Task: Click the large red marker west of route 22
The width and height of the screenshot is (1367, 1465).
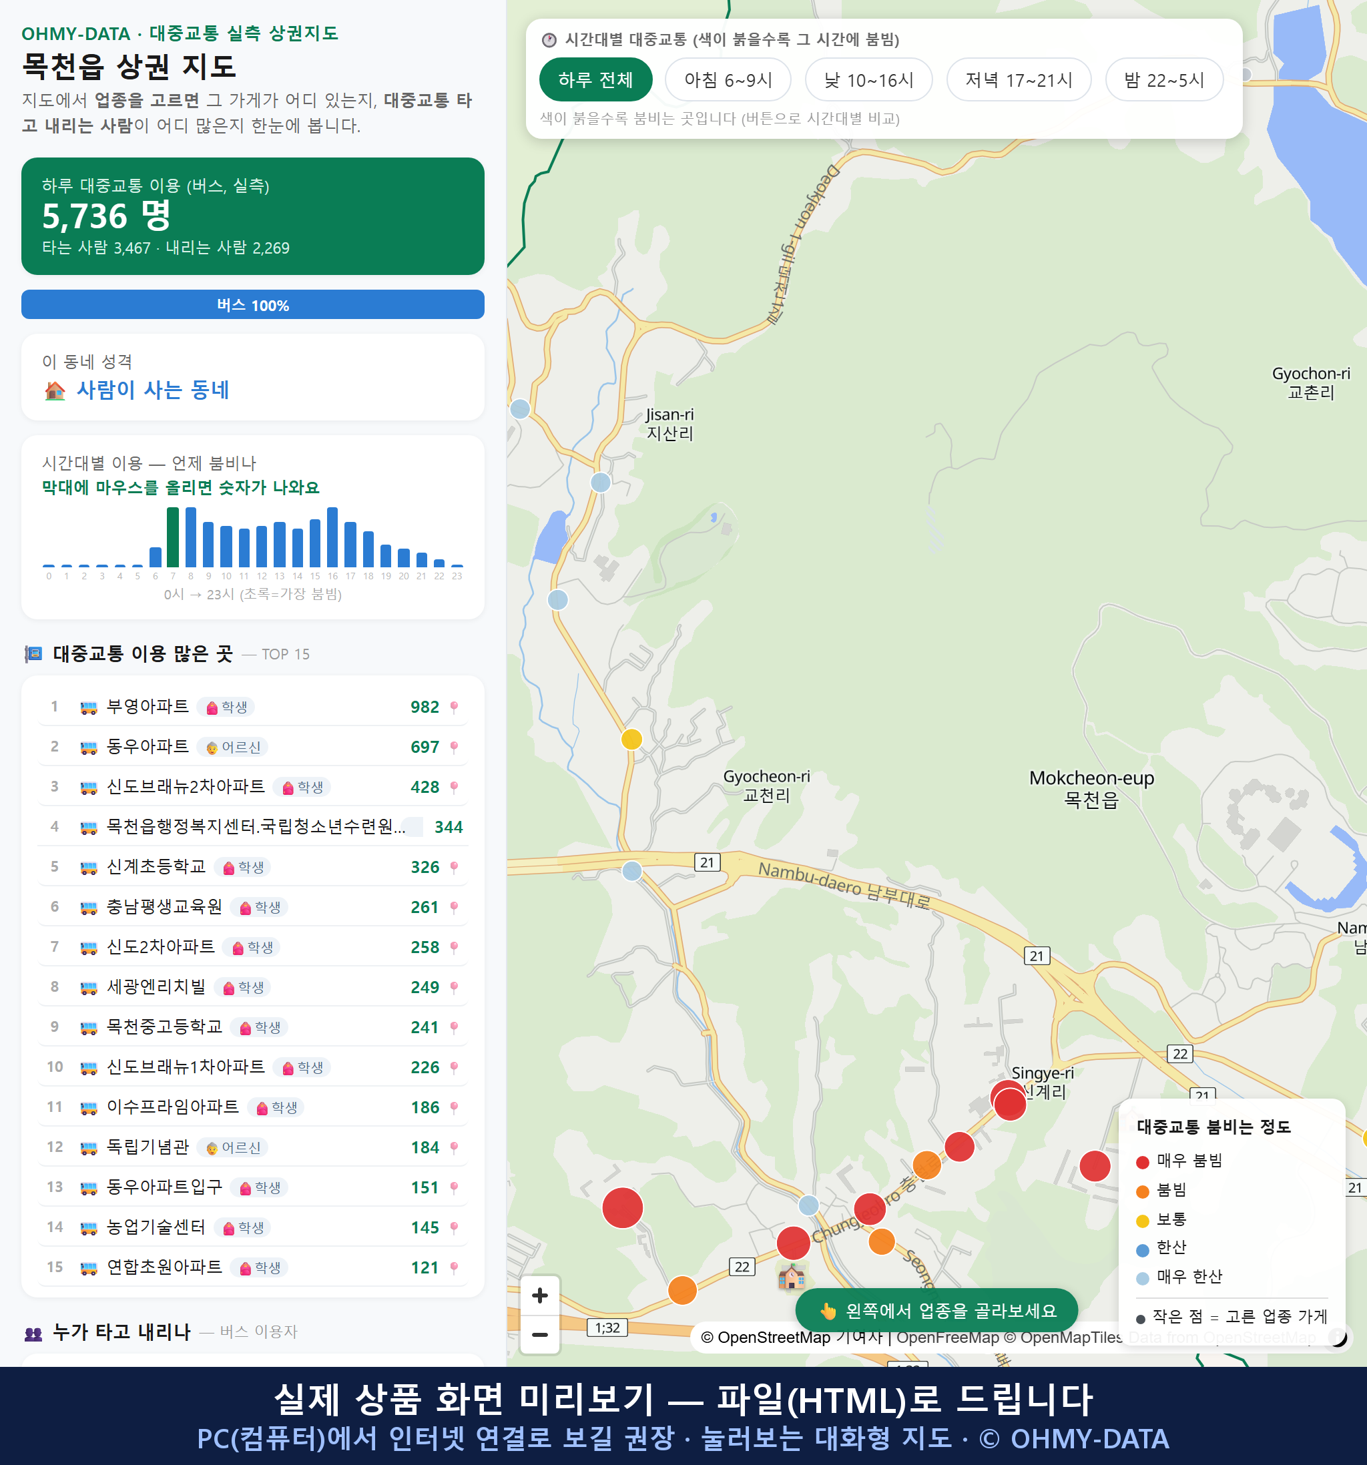Action: pyautogui.click(x=623, y=1207)
